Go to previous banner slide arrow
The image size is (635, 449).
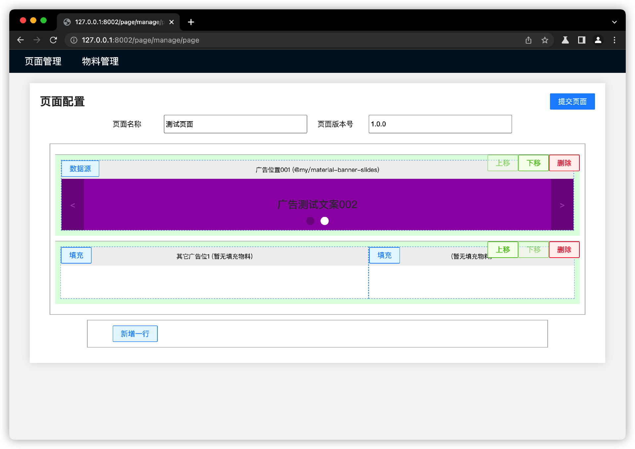coord(73,205)
